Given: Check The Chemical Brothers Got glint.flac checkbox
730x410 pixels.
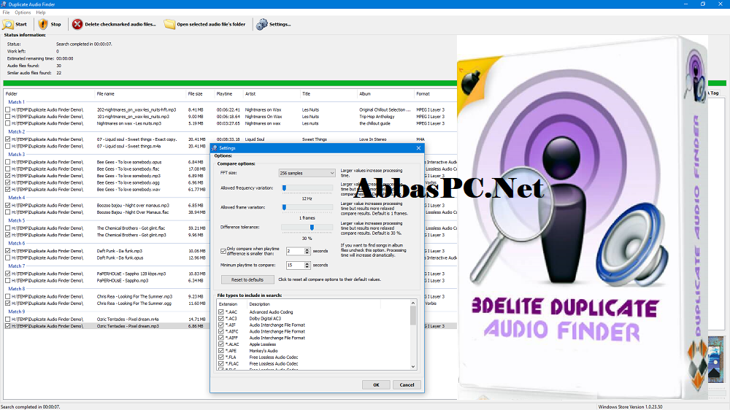Looking at the screenshot, I should (x=7, y=228).
